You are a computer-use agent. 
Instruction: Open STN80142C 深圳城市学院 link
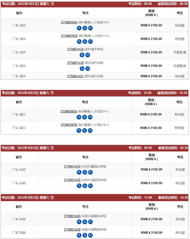(x=85, y=76)
